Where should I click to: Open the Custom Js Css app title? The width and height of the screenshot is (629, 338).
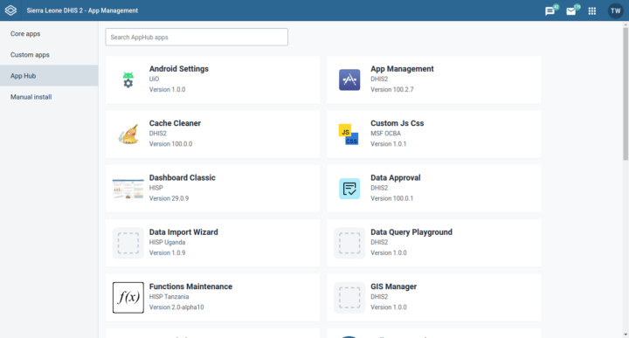point(397,123)
